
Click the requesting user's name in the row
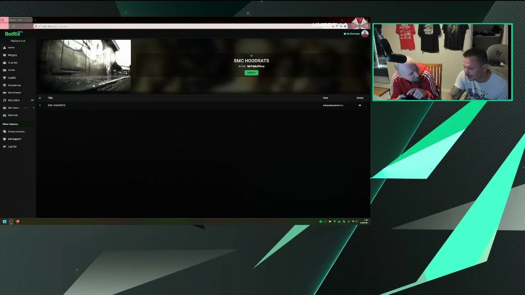tap(333, 105)
